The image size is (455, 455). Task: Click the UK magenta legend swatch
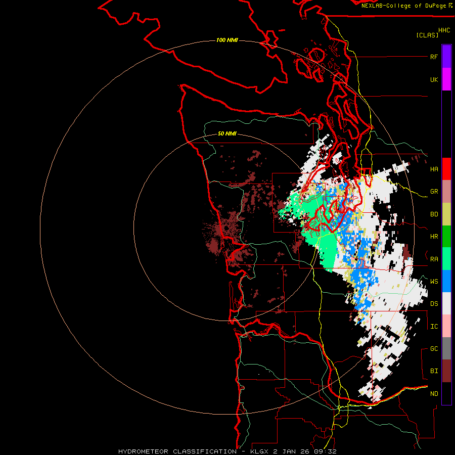pos(446,79)
